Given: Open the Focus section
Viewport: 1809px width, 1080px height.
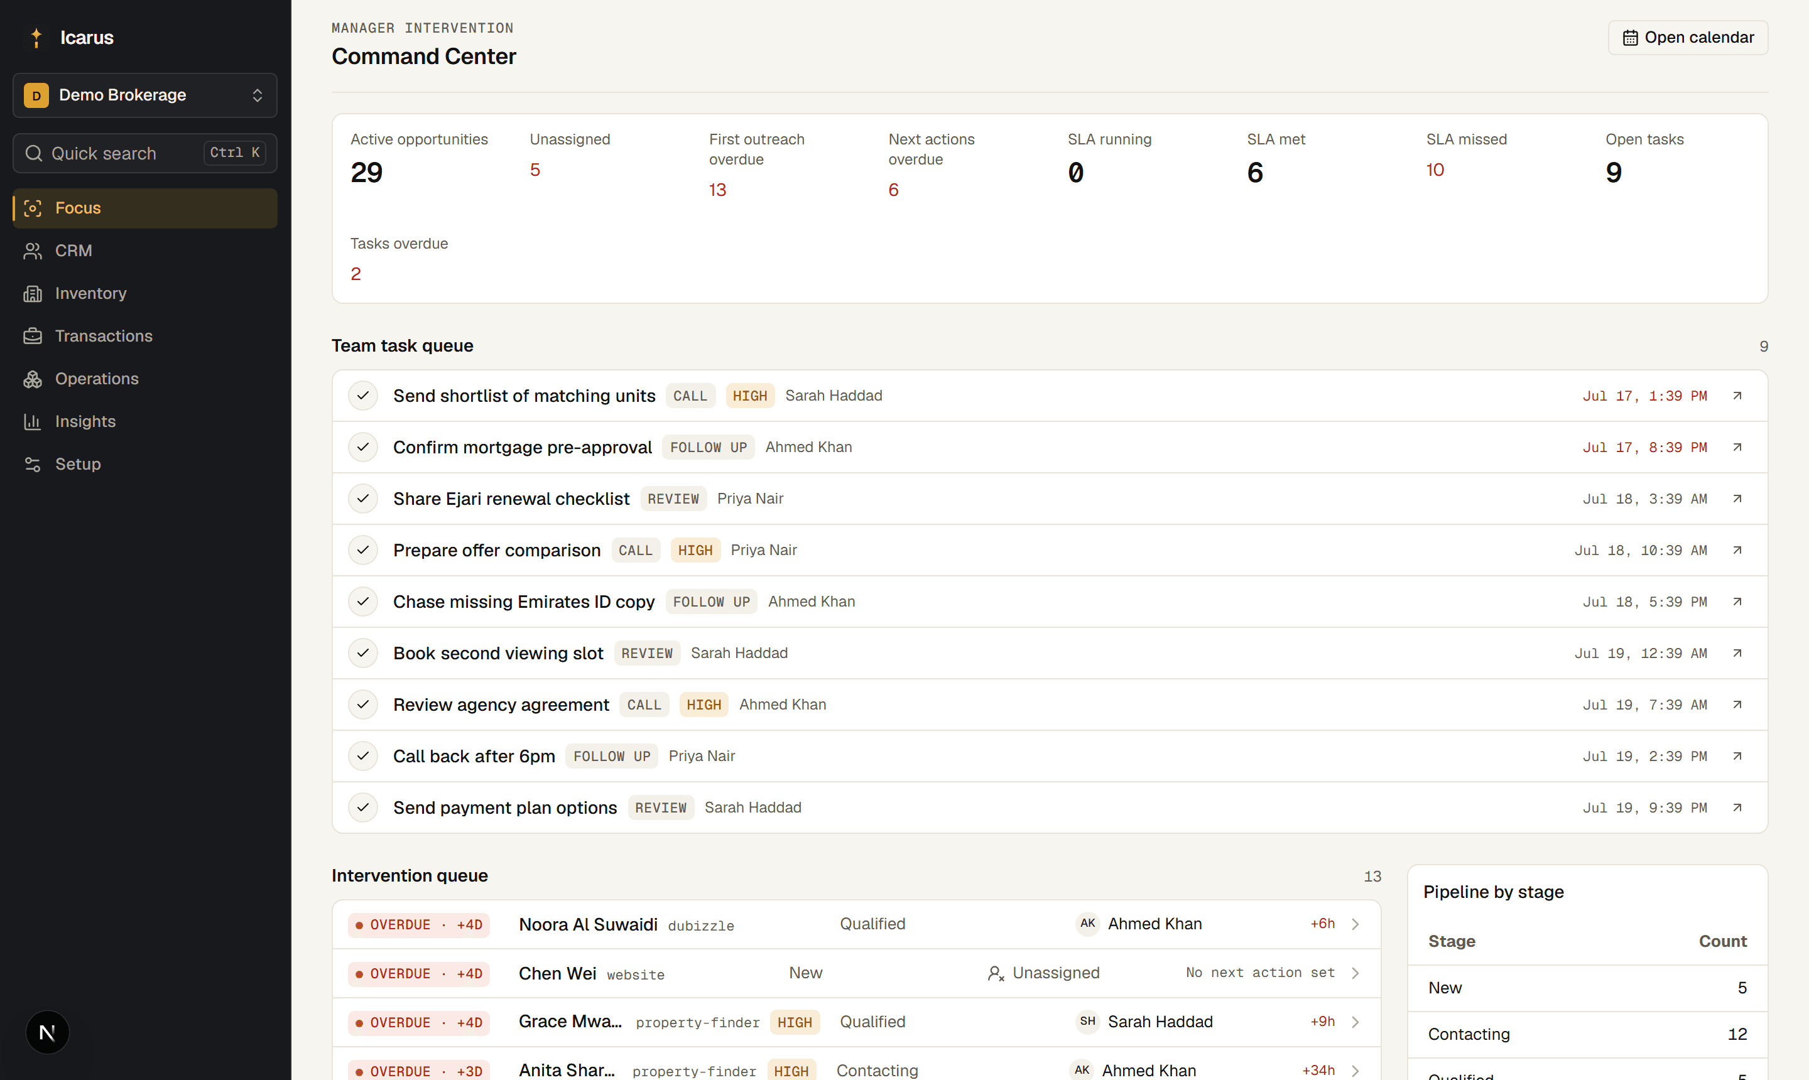Looking at the screenshot, I should coord(145,208).
